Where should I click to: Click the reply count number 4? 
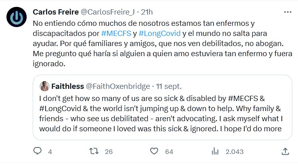tap(50, 152)
